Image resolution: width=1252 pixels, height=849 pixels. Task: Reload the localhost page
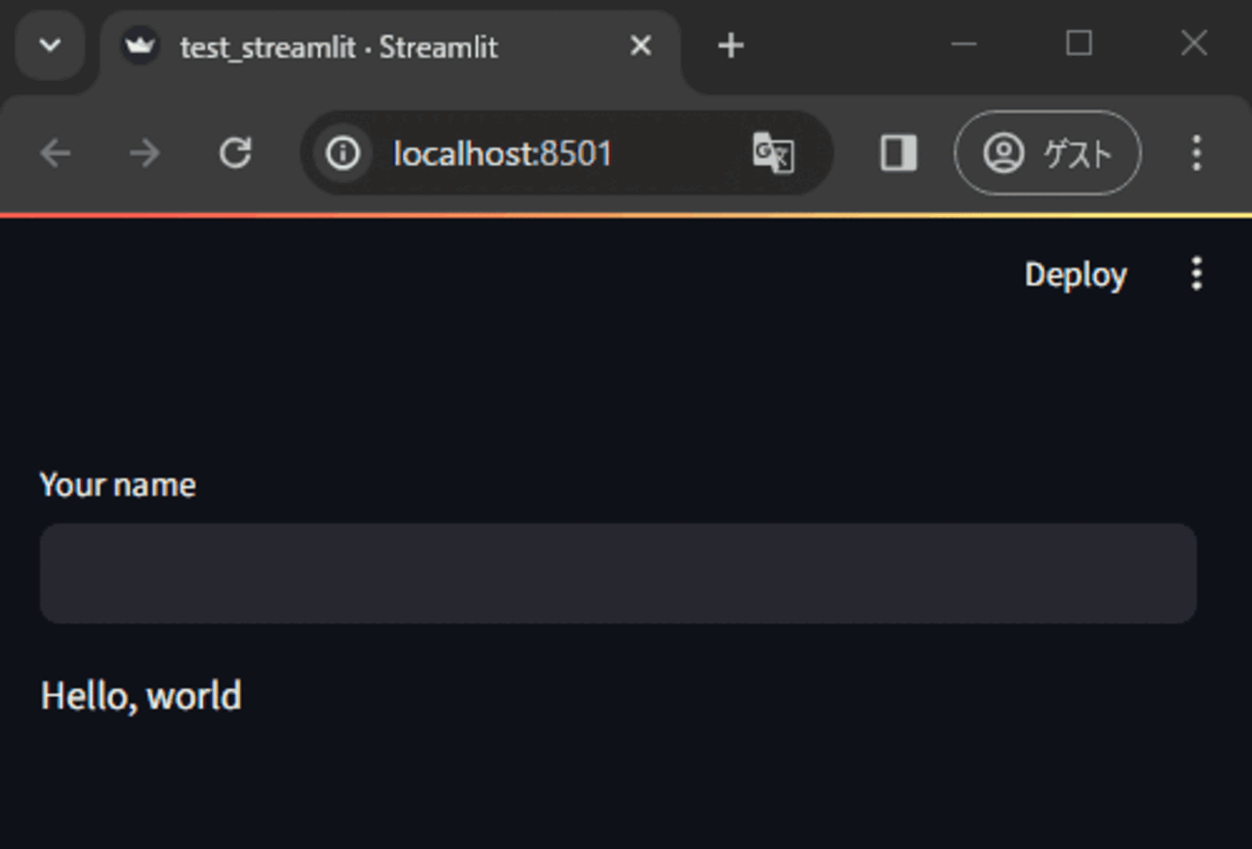tap(235, 153)
